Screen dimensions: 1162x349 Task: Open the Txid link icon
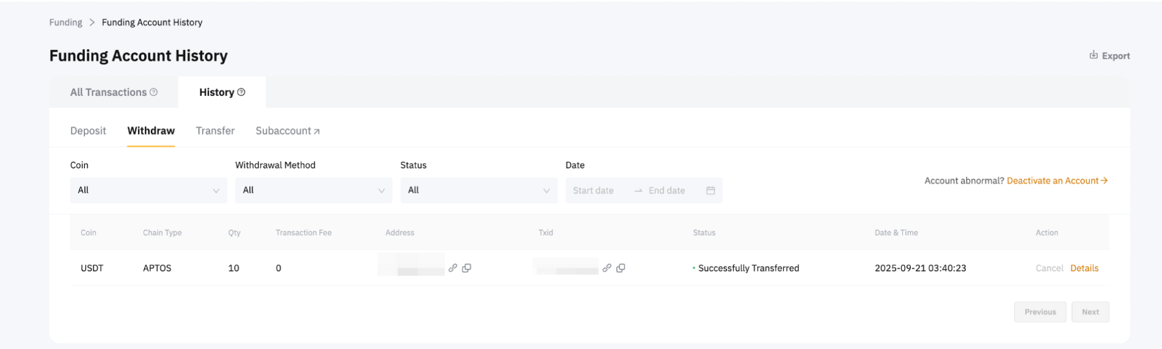[x=607, y=268]
